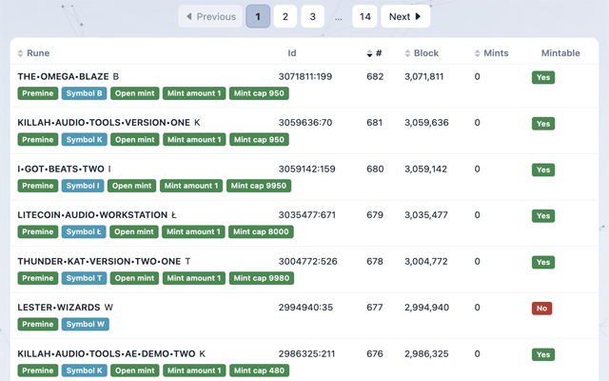Click Id 3059636:70
The width and height of the screenshot is (609, 381).
[x=305, y=123]
